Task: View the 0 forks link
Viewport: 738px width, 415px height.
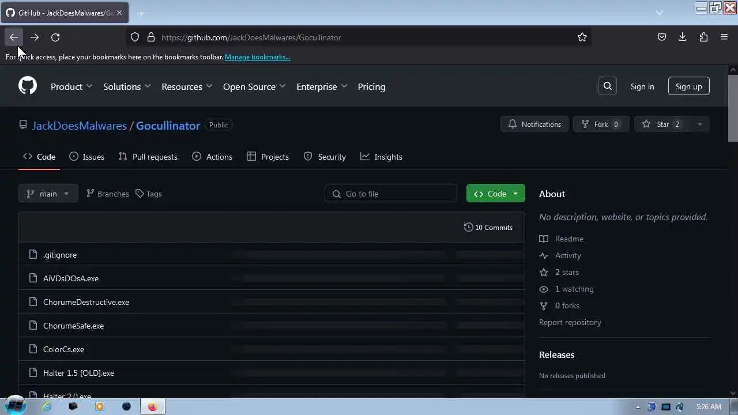Action: (560, 305)
